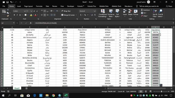Open Sort & Filter options
The width and height of the screenshot is (175, 98).
155,13
